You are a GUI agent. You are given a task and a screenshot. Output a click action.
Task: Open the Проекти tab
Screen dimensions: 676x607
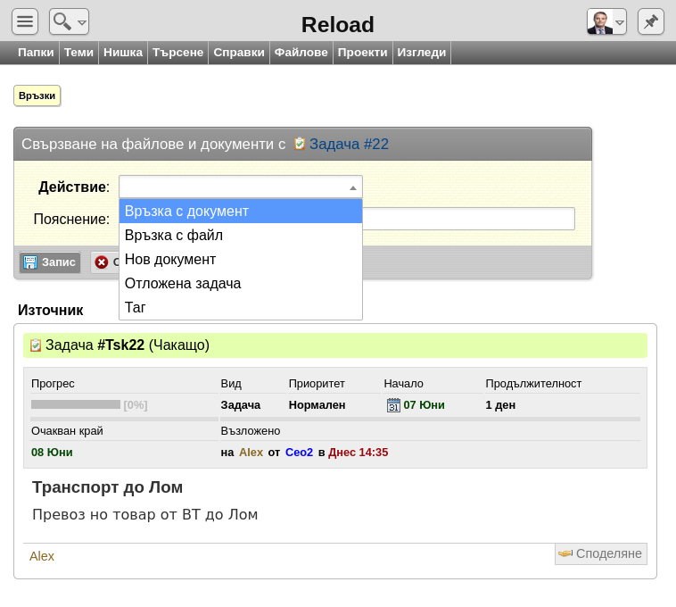tap(363, 52)
